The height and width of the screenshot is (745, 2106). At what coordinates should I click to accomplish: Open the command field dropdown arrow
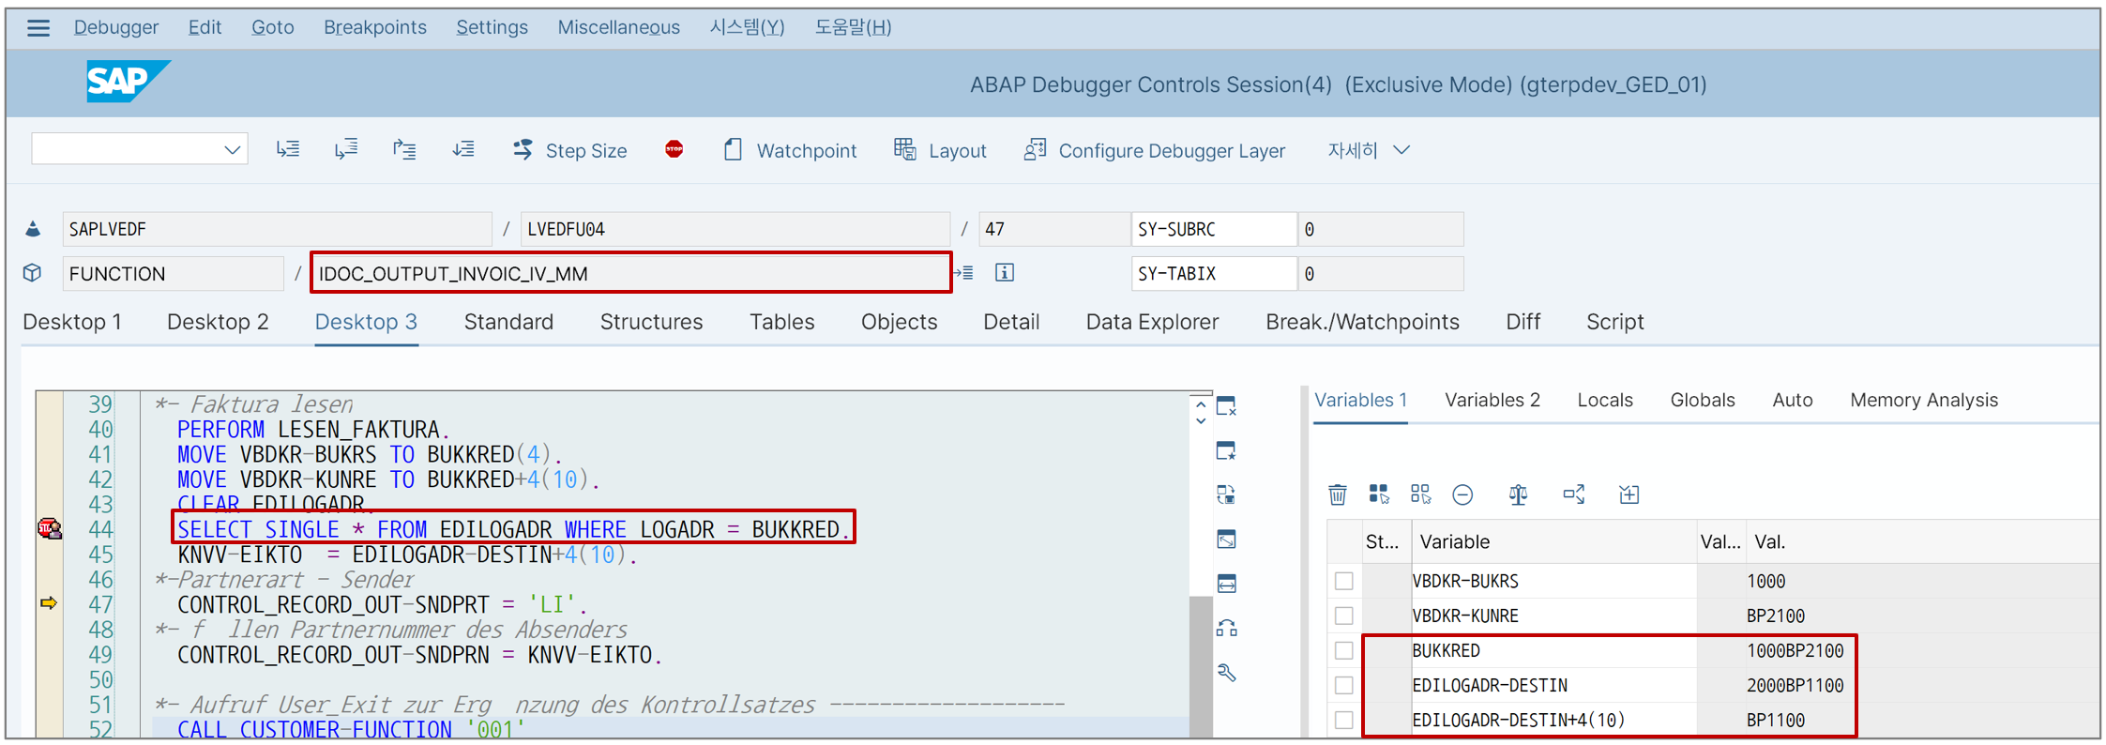coord(232,150)
